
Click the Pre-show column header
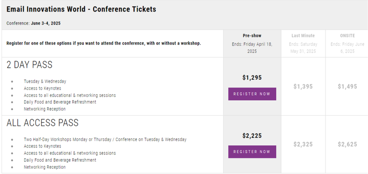pyautogui.click(x=252, y=36)
